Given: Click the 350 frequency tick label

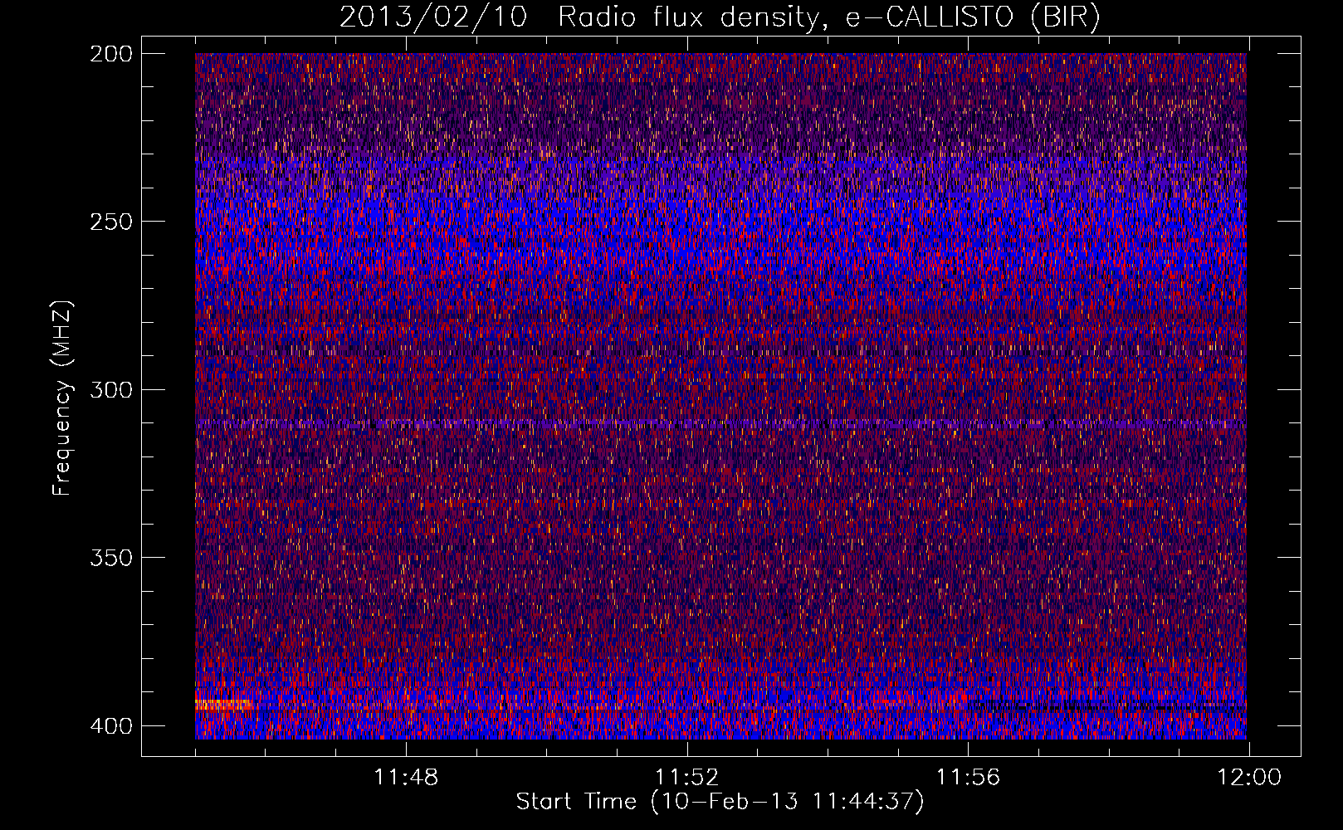Looking at the screenshot, I should point(111,557).
